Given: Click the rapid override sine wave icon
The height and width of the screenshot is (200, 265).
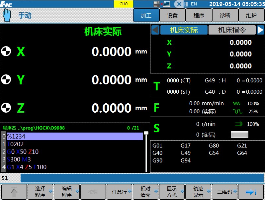Looking at the screenshot, I should [238, 112].
